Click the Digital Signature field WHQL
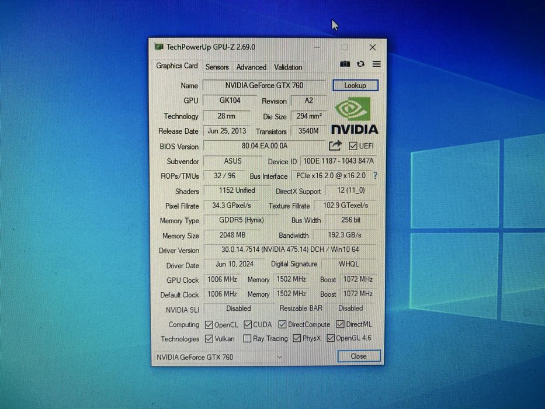Viewport: 545px width, 409px height. (349, 264)
